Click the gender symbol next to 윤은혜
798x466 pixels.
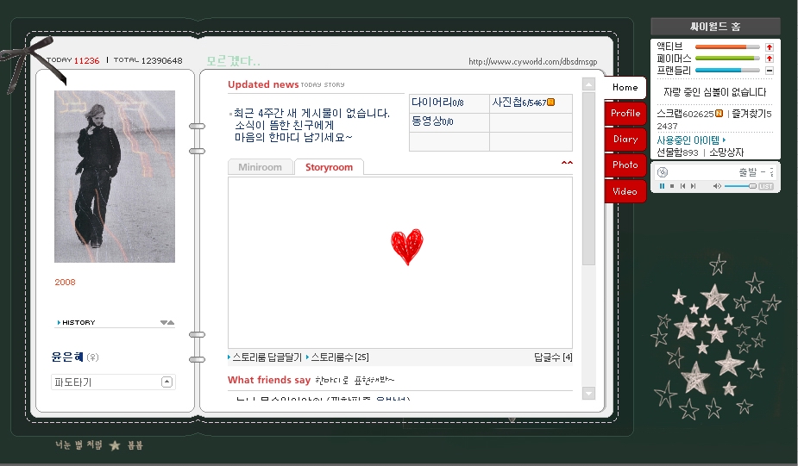92,357
